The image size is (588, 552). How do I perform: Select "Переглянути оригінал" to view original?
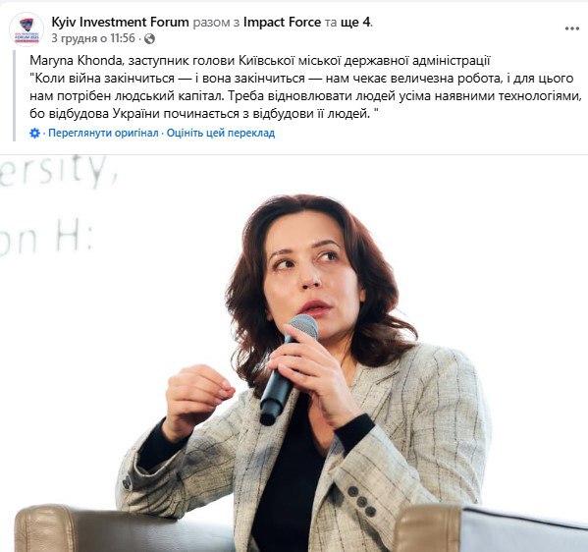[103, 133]
